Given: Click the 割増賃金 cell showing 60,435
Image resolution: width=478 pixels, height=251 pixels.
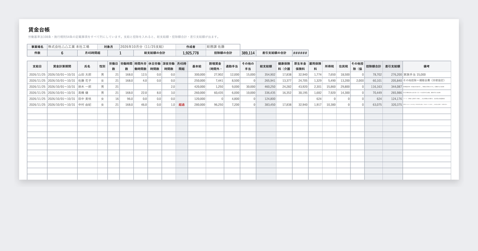Looking at the screenshot, I should (215, 92).
